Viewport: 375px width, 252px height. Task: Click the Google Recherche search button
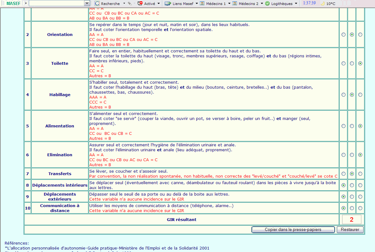pos(107,3)
